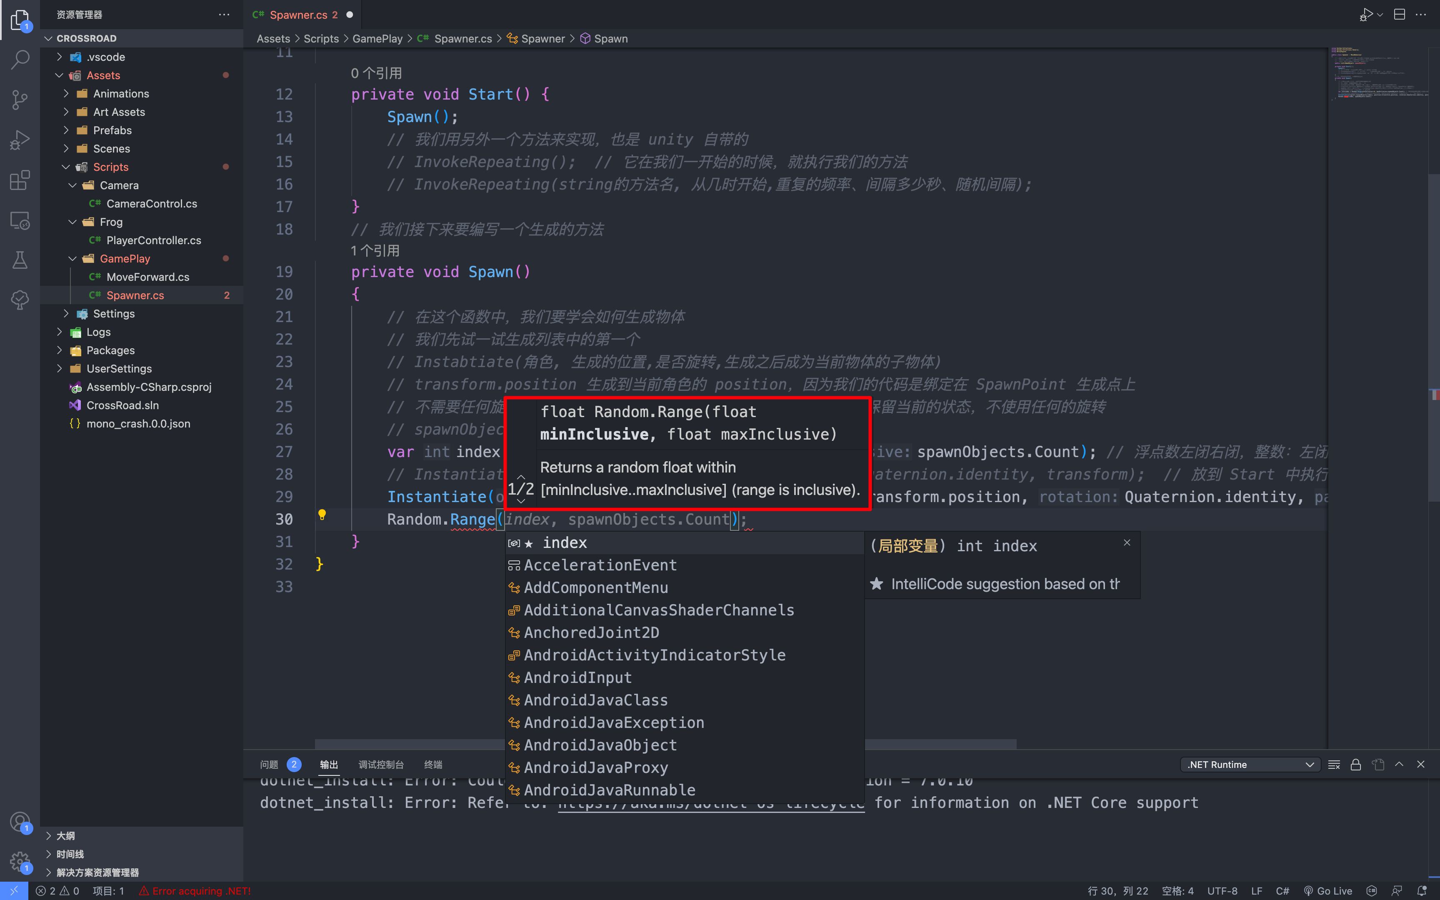This screenshot has height=900, width=1440.
Task: Select AnchoredJoint2D from suggestions
Action: tap(684, 633)
